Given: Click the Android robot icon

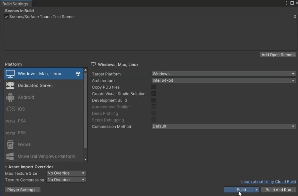Looking at the screenshot, I should (x=10, y=97).
